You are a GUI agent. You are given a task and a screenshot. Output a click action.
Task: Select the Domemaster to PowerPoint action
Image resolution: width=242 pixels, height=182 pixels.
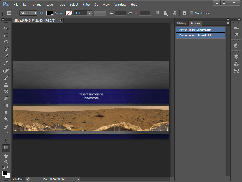(x=200, y=35)
